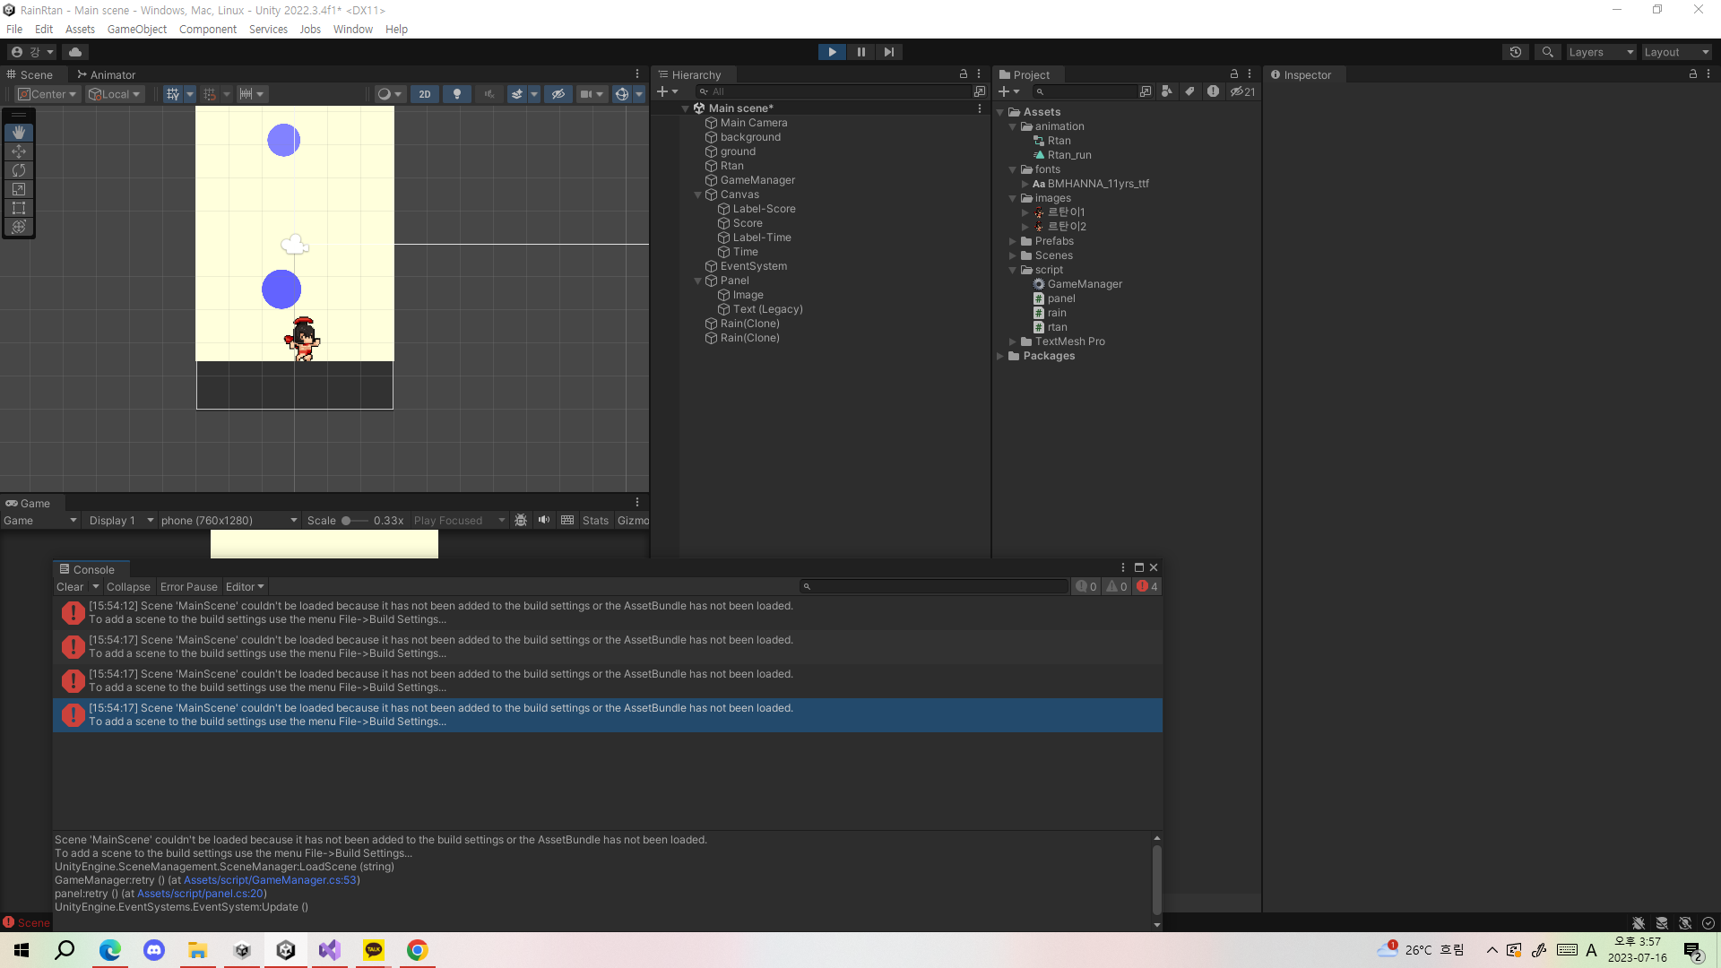Open the Local rotation dropdown
This screenshot has width=1721, height=968.
115,94
